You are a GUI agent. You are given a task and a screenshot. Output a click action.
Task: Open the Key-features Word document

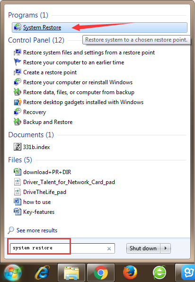click(39, 212)
